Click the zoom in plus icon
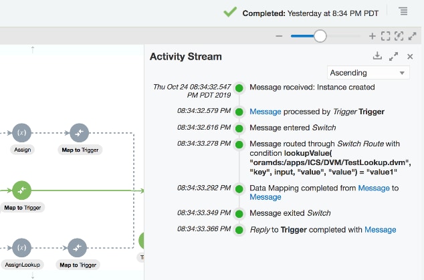The image size is (424, 280). 373,36
